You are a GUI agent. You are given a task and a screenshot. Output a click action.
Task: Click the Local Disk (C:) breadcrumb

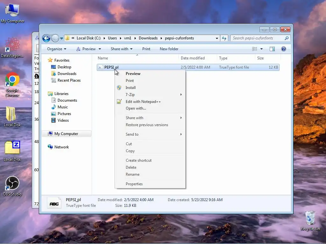click(89, 38)
